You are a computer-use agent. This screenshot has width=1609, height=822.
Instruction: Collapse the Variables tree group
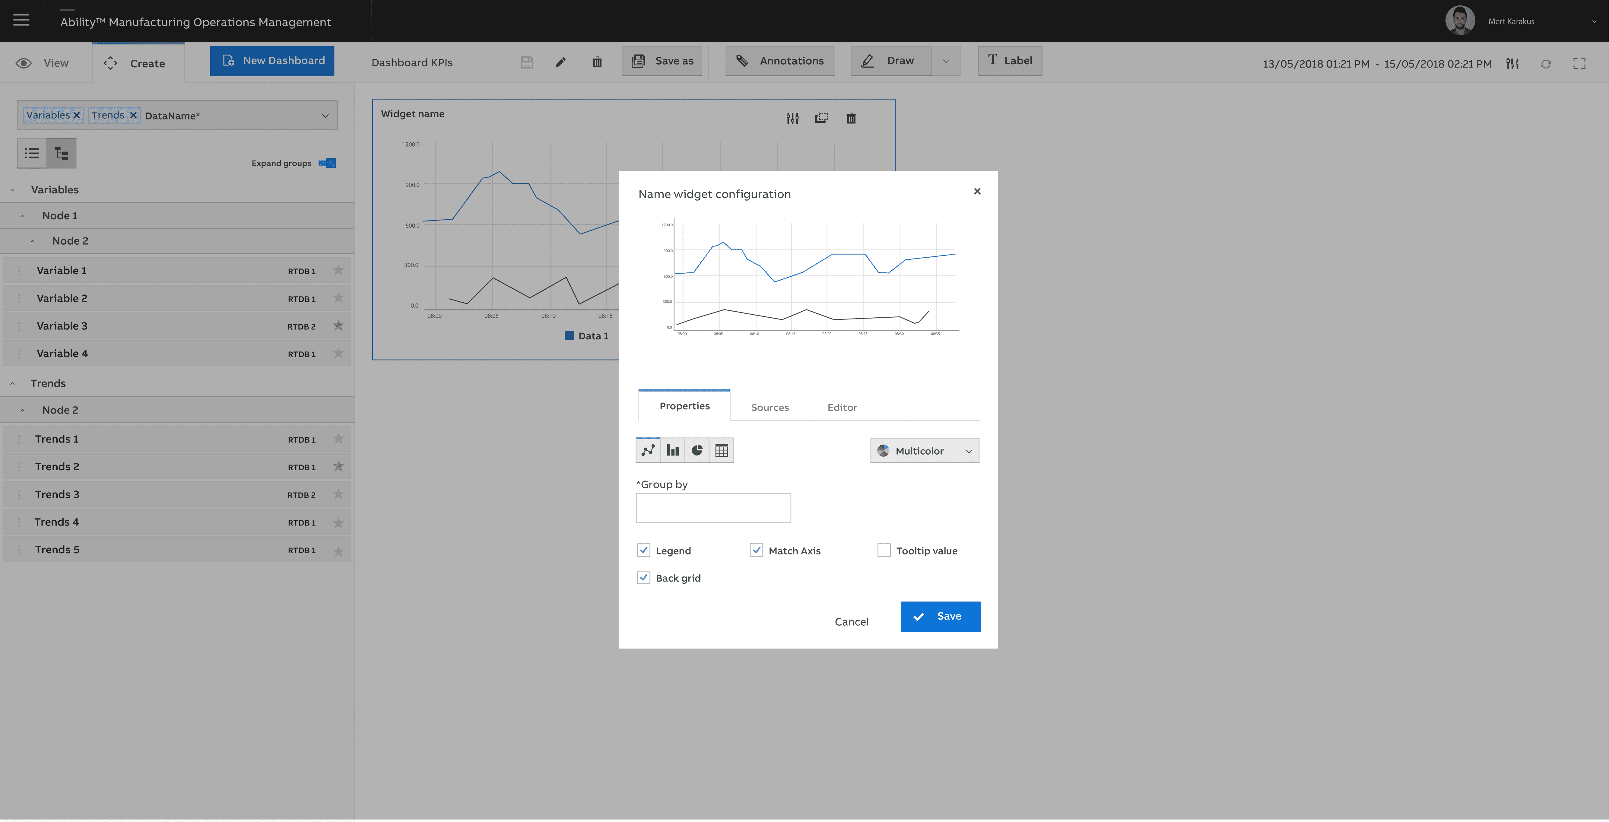click(x=12, y=190)
